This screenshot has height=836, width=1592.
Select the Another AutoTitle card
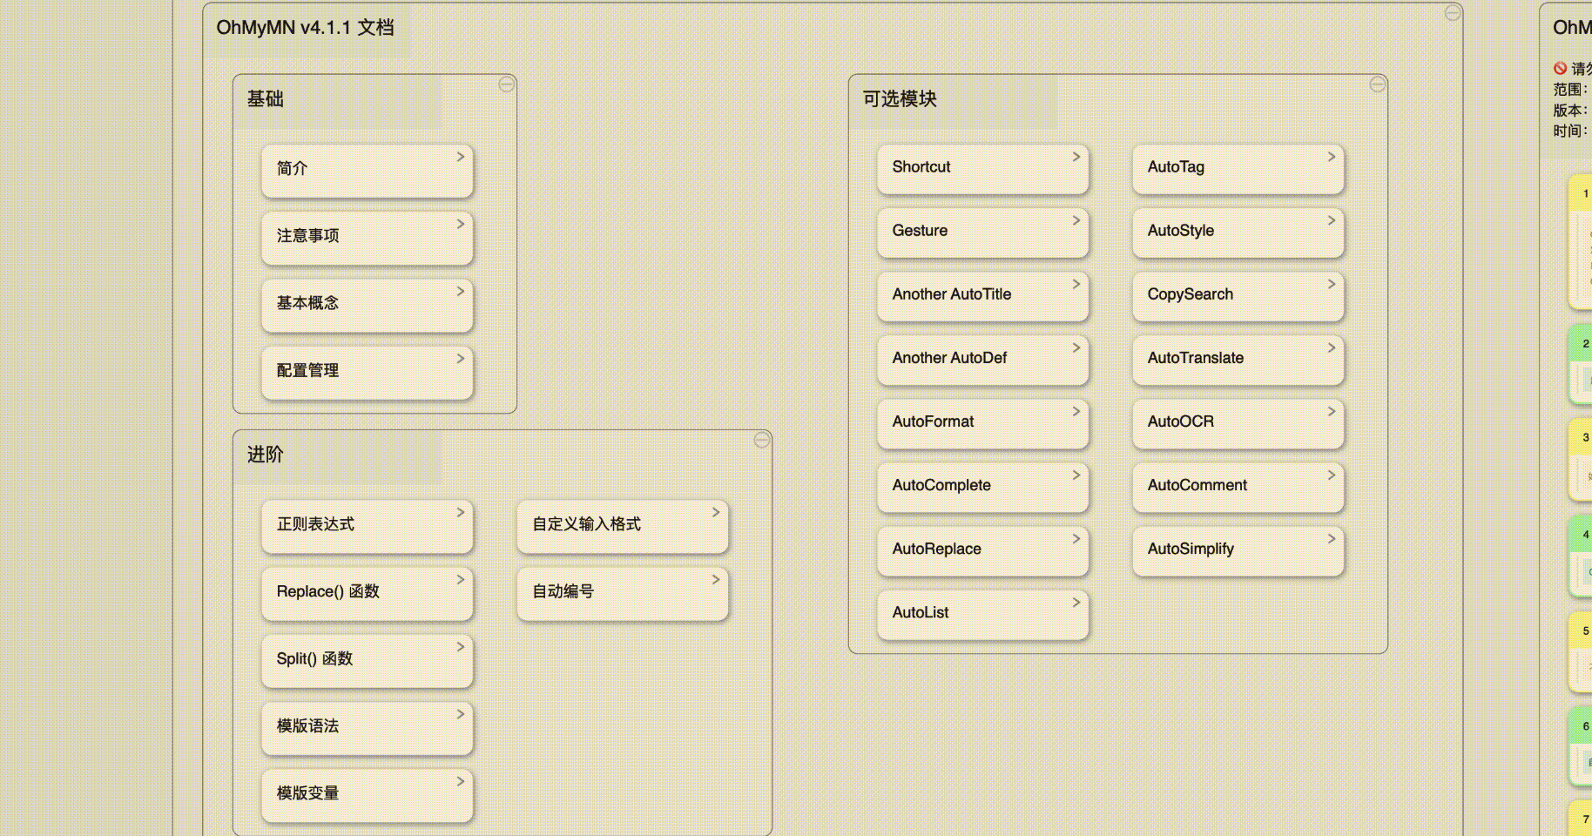click(983, 296)
